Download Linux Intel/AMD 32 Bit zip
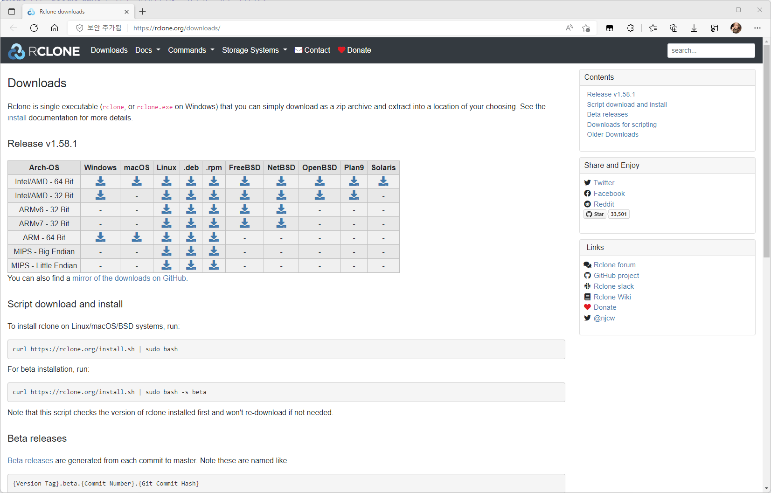The width and height of the screenshot is (771, 493). (x=167, y=195)
